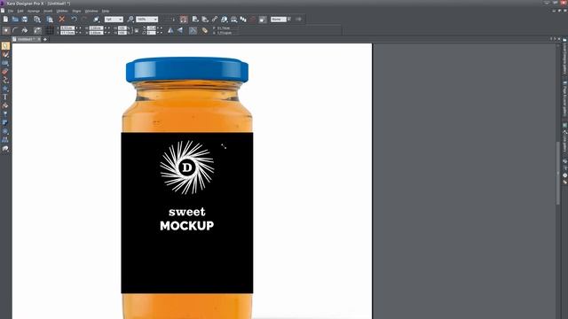The image size is (568, 319).
Task: Click the Link chain icon
Action: pos(215,19)
